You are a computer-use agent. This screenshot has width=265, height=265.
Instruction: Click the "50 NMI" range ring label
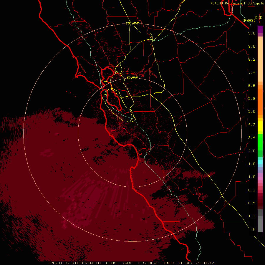(132, 78)
